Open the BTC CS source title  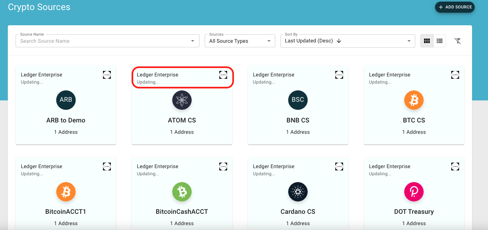[x=414, y=120]
